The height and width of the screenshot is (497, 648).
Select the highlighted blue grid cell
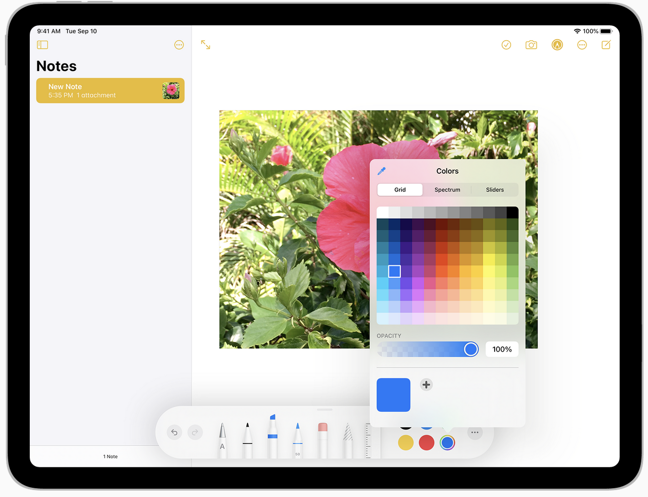click(394, 271)
